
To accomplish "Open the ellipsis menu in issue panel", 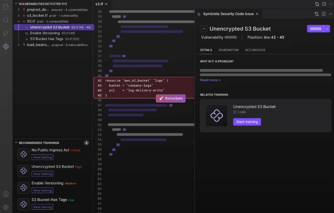I will [x=330, y=14].
